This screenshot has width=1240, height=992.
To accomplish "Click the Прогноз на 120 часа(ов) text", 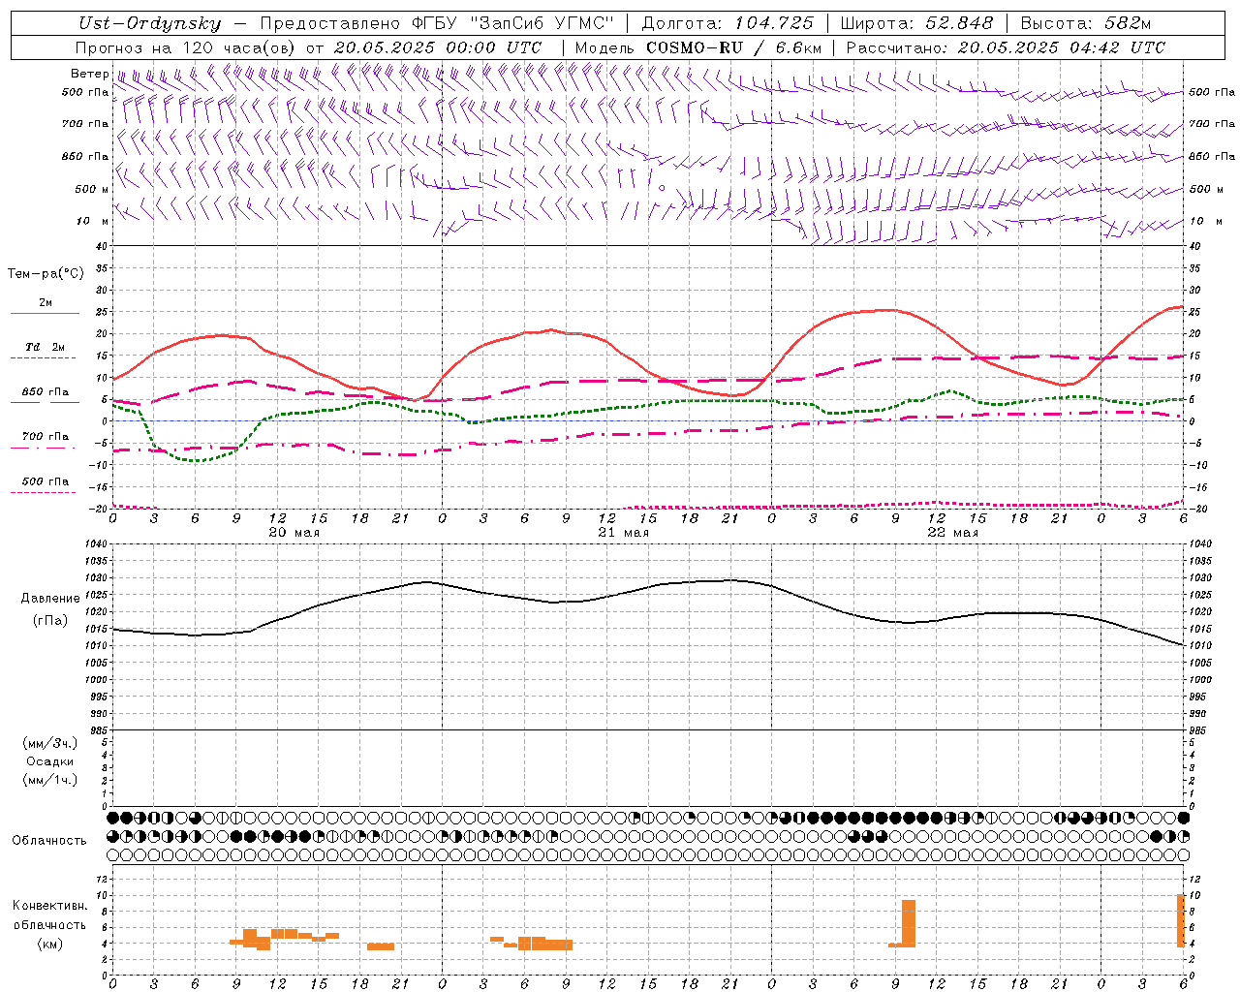I will point(187,47).
